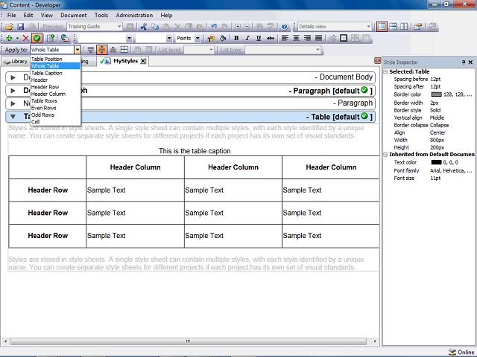The image size is (477, 357).
Task: Open Help with the question mark icon
Action: pos(285,27)
